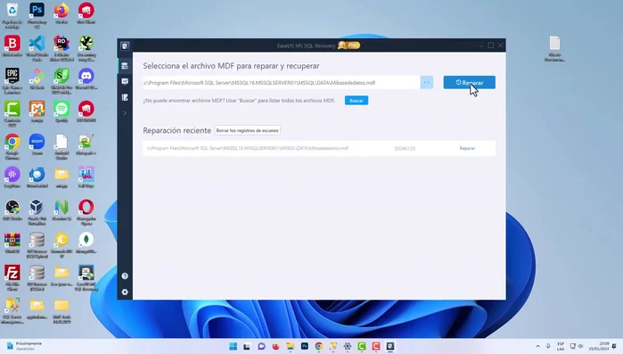
Task: Switch to Chrome in the taskbar
Action: 319,347
